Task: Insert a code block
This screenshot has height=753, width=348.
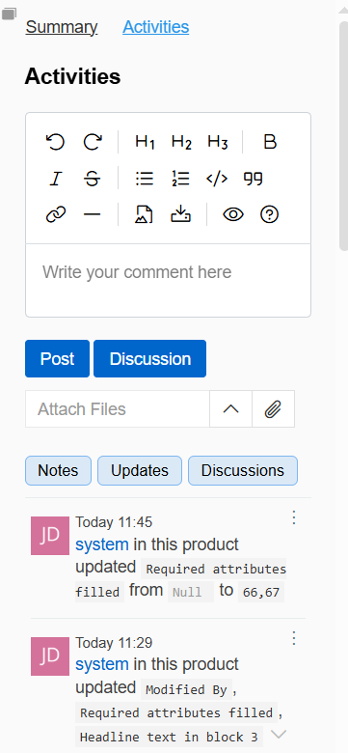Action: [217, 179]
